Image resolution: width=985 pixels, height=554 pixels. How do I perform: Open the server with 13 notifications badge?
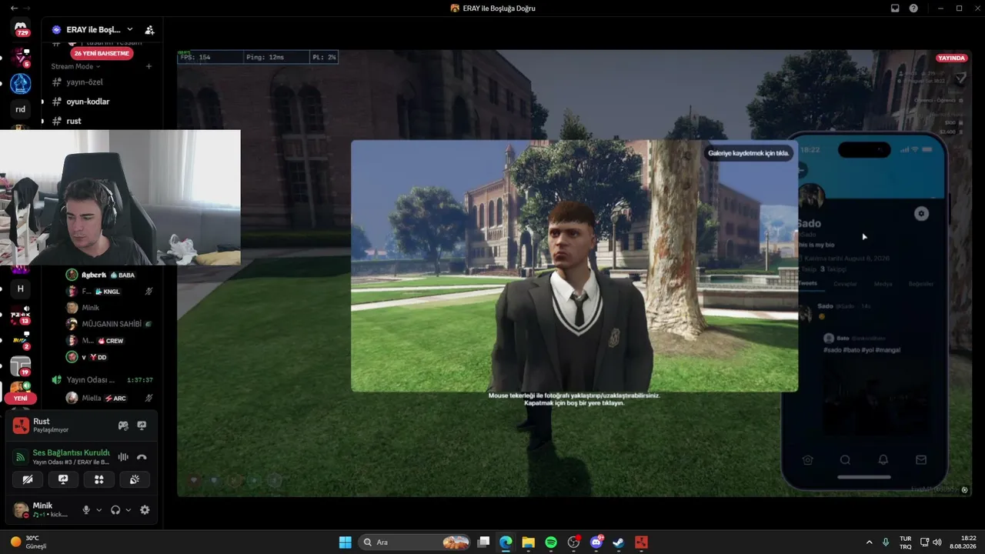21,315
